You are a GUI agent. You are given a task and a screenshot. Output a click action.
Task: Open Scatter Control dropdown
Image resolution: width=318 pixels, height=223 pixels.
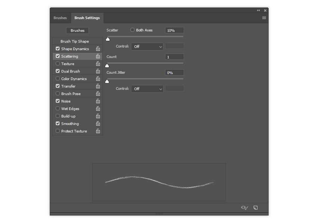[x=147, y=46]
